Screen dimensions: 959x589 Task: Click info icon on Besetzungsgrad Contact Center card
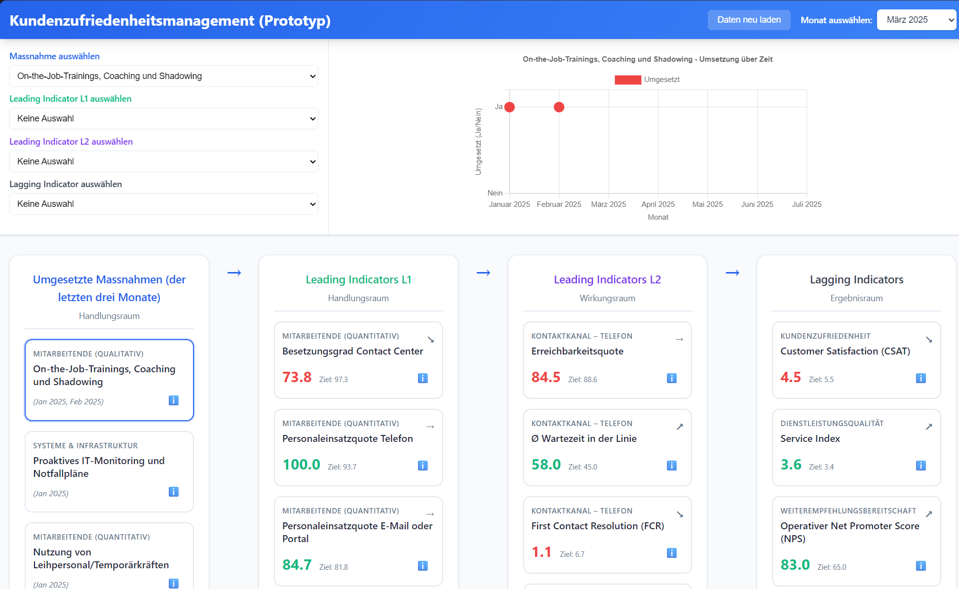422,378
